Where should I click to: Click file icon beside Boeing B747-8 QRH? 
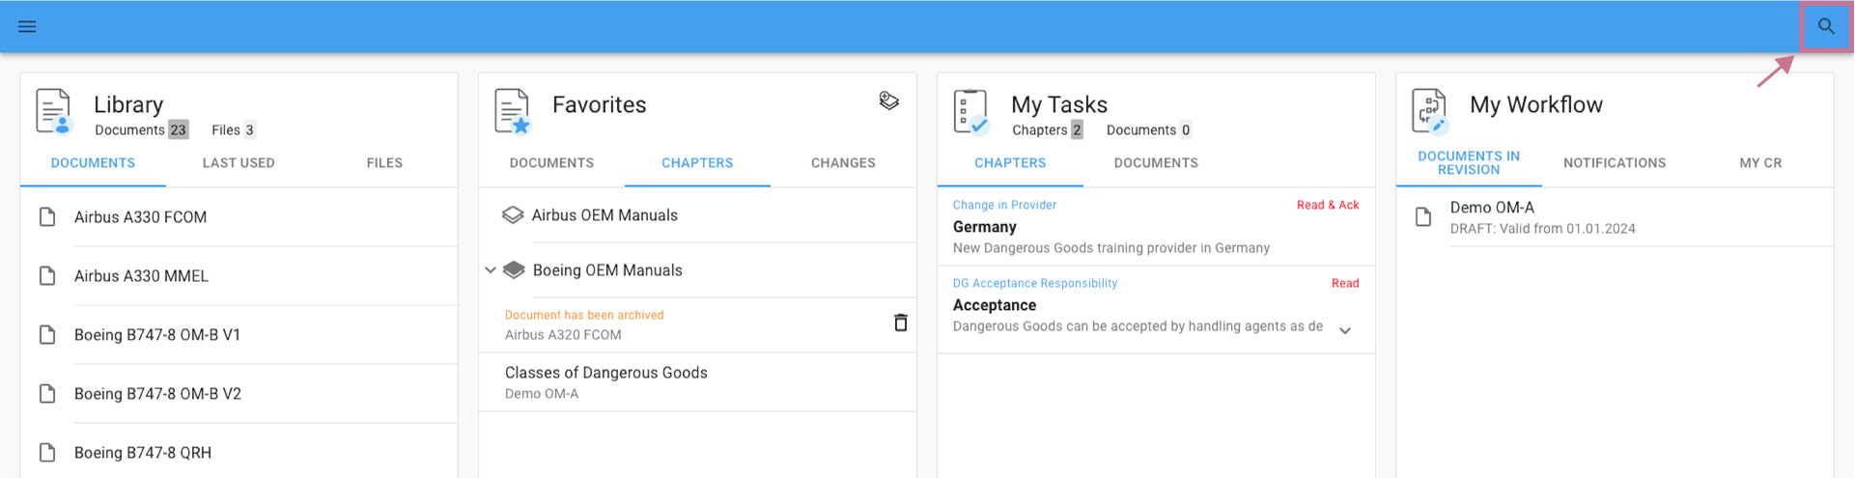[47, 453]
